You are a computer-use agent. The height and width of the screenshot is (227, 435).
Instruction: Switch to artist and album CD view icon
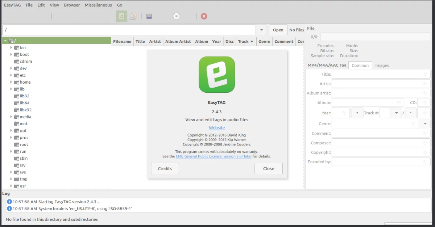coord(133,16)
